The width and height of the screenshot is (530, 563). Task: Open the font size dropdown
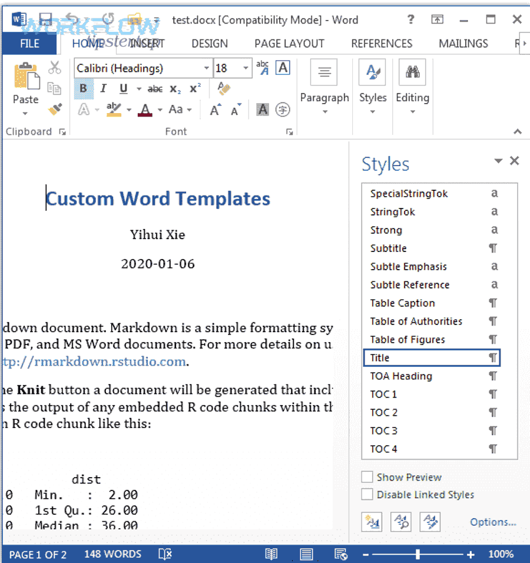246,68
